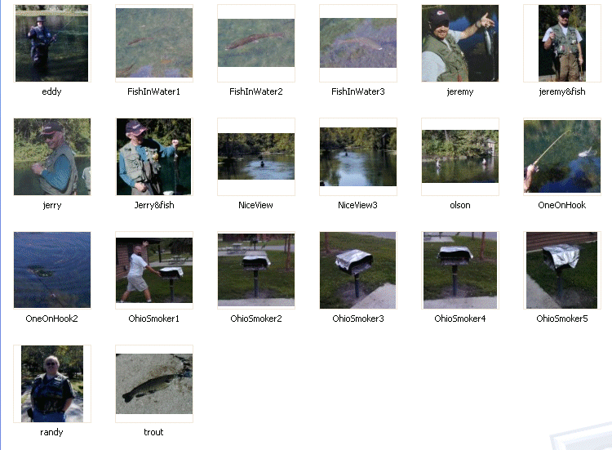This screenshot has width=612, height=450.
Task: Pick the Jerry&fish photo
Action: point(154,157)
